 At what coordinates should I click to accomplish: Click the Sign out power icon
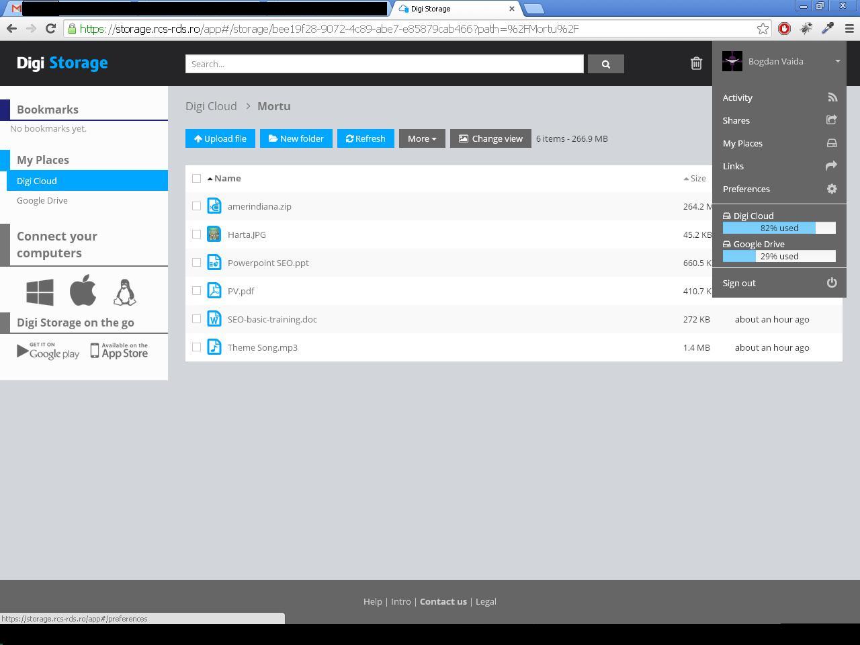pyautogui.click(x=832, y=283)
